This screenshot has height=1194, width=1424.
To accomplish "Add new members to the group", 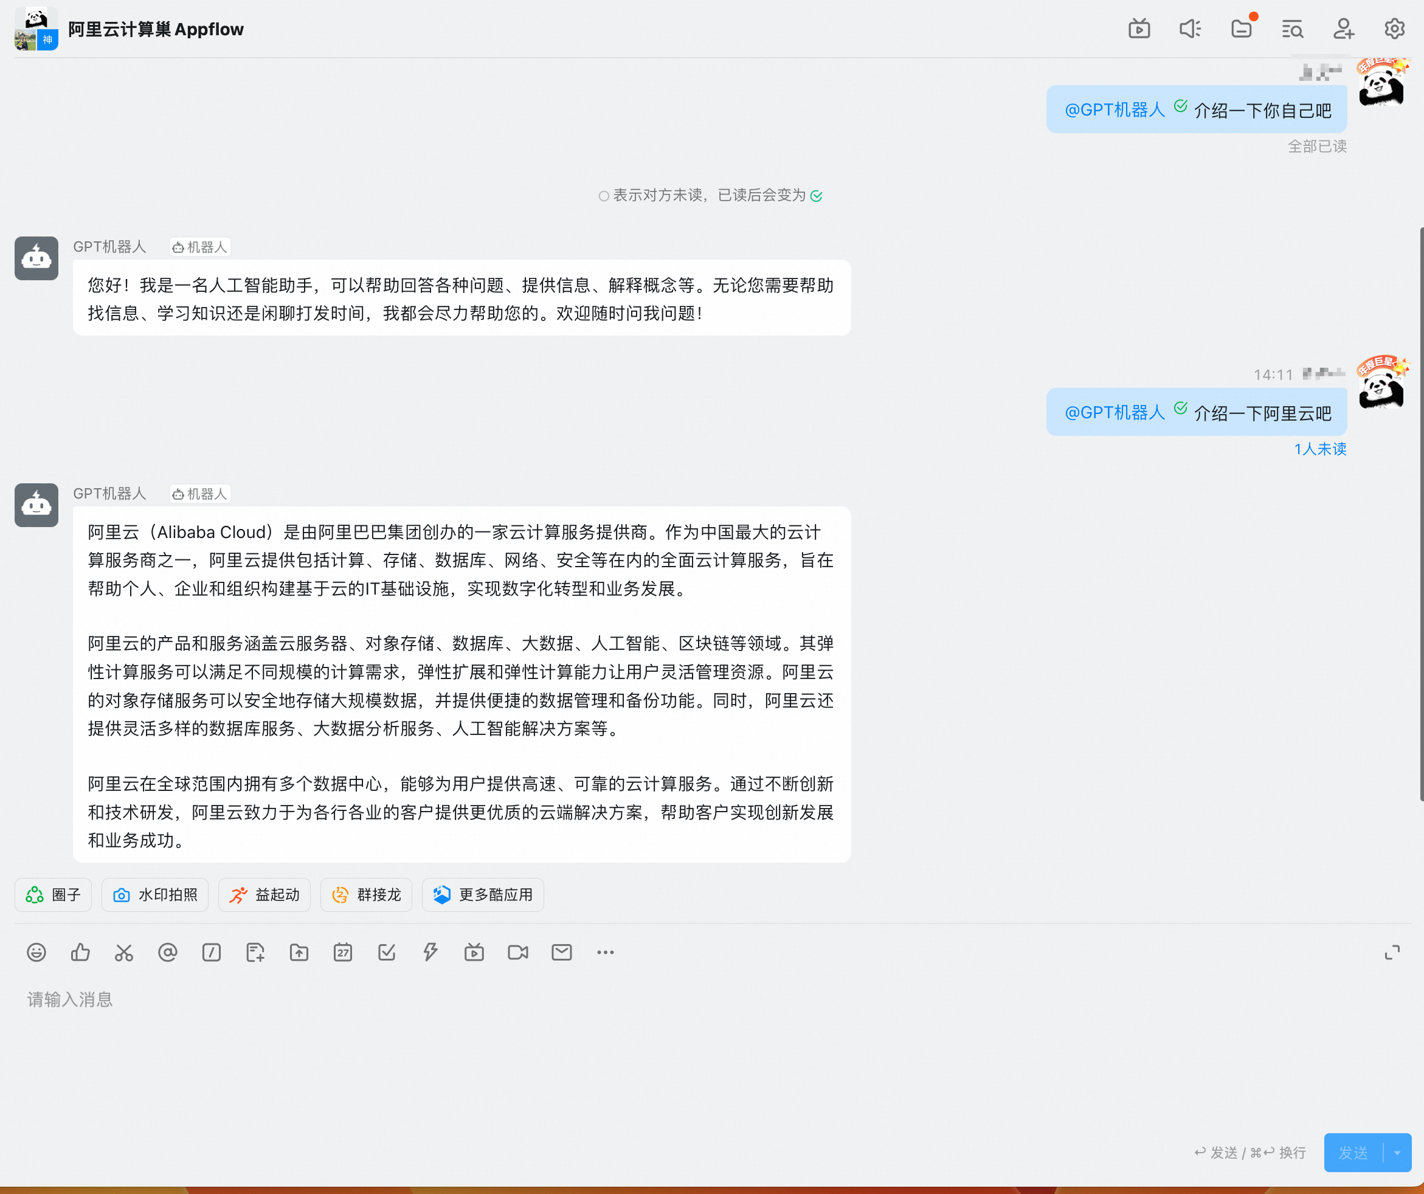I will coord(1343,29).
